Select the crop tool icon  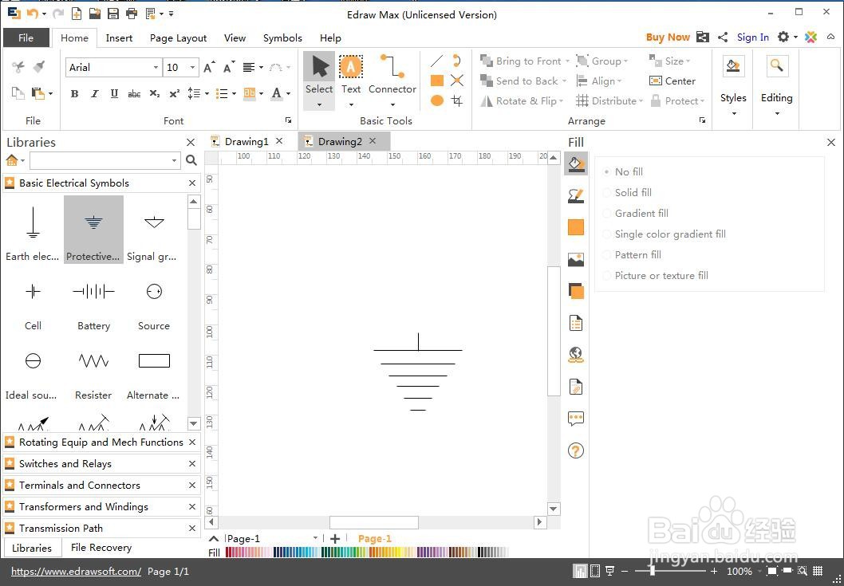457,100
